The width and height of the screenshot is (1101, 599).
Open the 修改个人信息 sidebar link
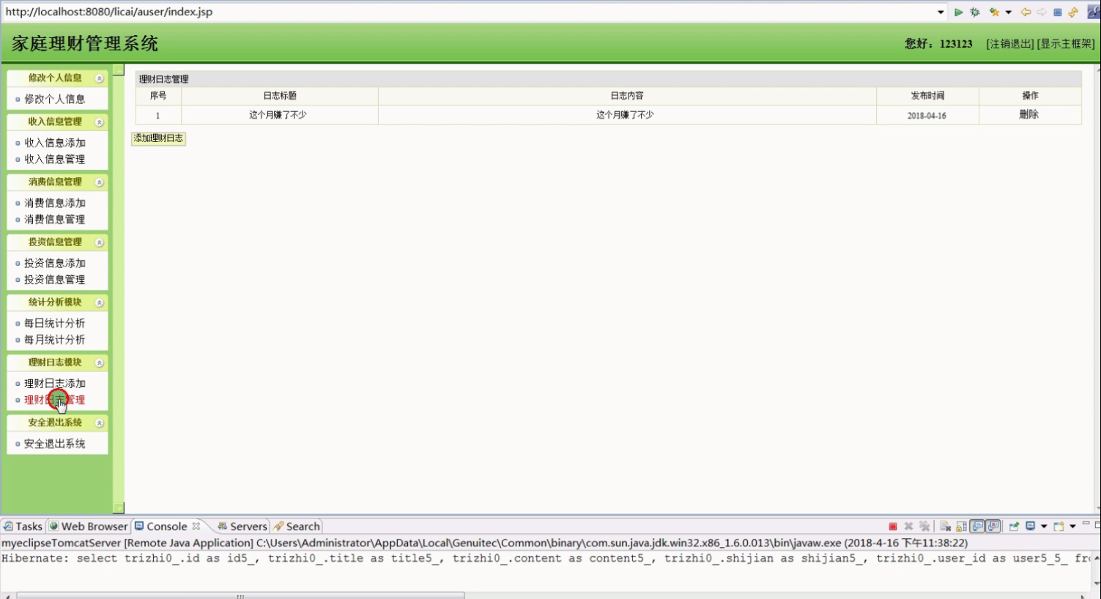[x=55, y=99]
